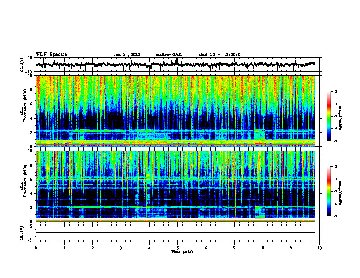Click time axis tick label "6"

206,248
